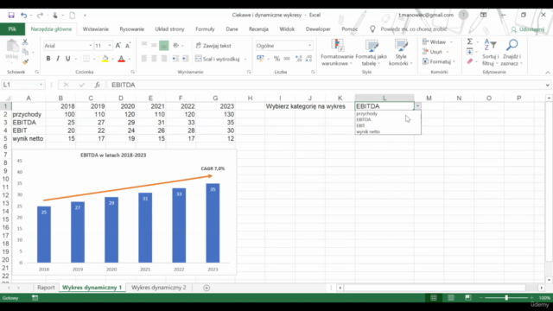Switch to the Deweloper ribbon tab
Image resolution: width=553 pixels, height=311 pixels.
click(318, 29)
